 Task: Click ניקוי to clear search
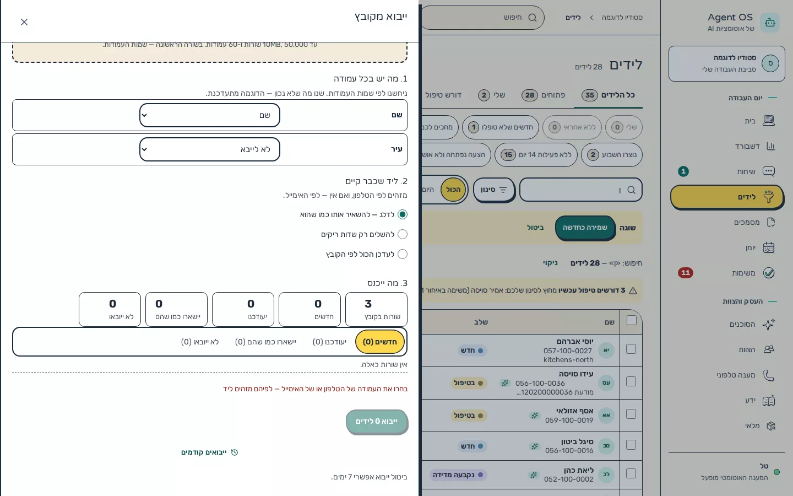550,263
